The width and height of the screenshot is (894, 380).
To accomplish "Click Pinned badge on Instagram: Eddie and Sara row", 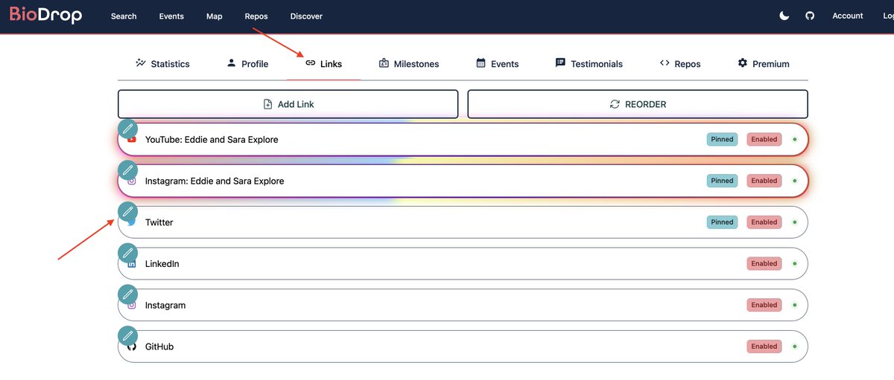I will [722, 181].
